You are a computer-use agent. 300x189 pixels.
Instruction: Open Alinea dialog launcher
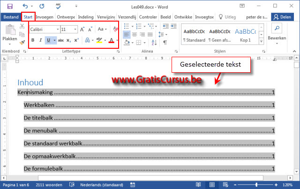pyautogui.click(x=176, y=51)
